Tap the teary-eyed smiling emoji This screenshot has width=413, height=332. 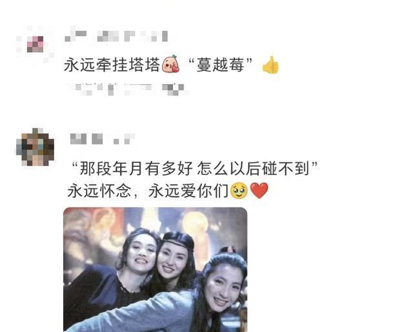(x=239, y=190)
